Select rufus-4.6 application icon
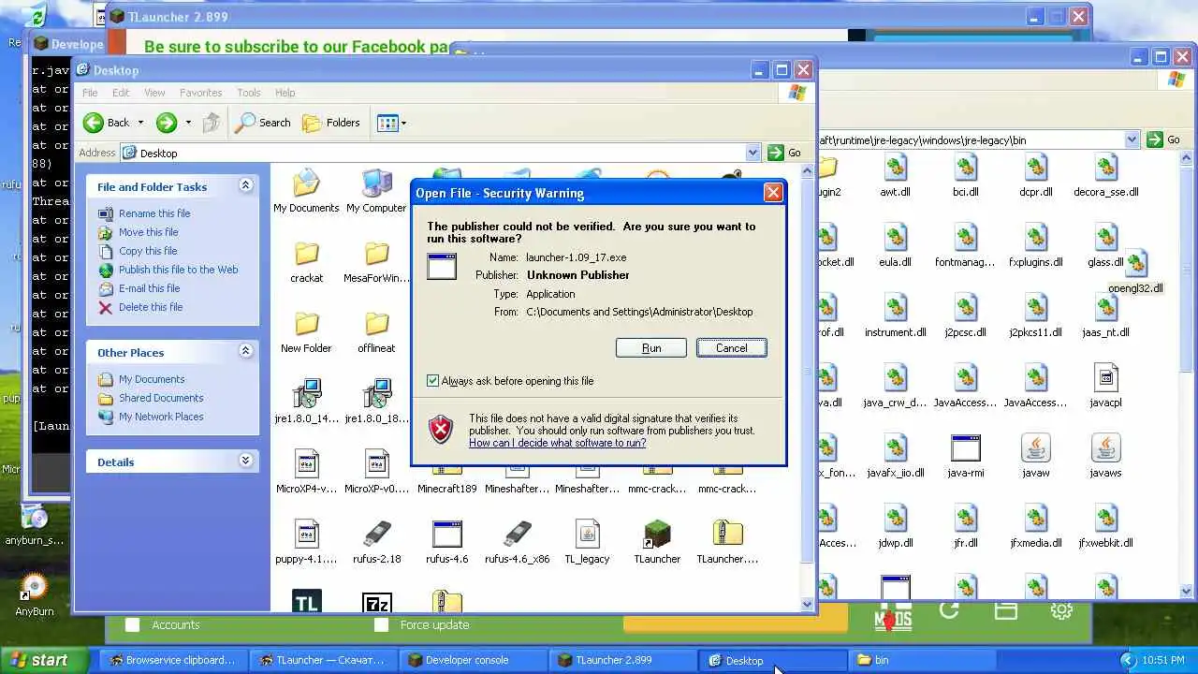The width and height of the screenshot is (1198, 674). pos(446,535)
